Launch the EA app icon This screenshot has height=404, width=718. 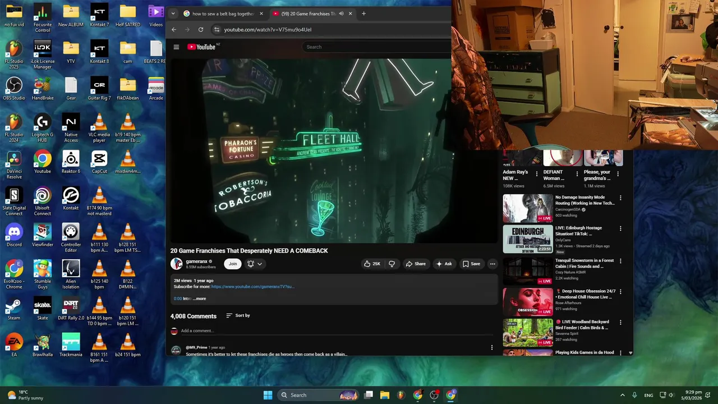14,346
